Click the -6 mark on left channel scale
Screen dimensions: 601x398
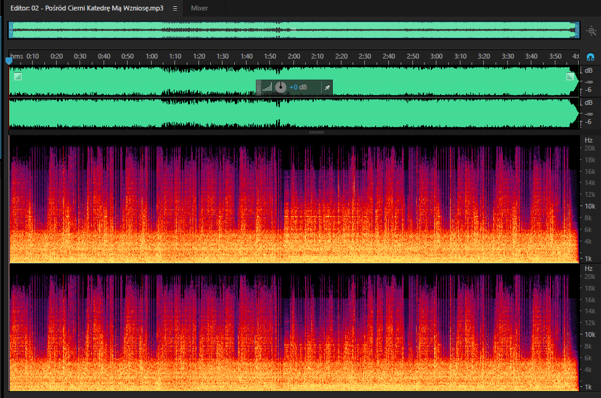588,90
